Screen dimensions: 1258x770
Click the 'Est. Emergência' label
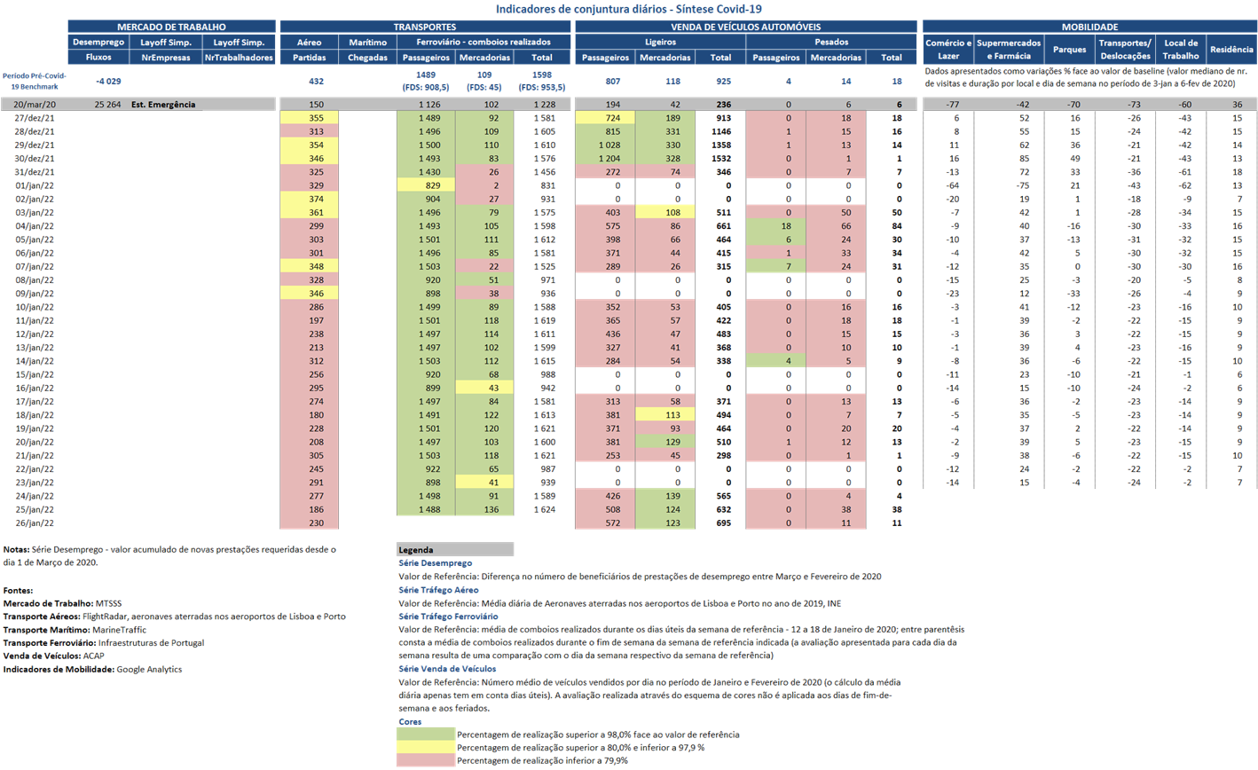pyautogui.click(x=163, y=105)
